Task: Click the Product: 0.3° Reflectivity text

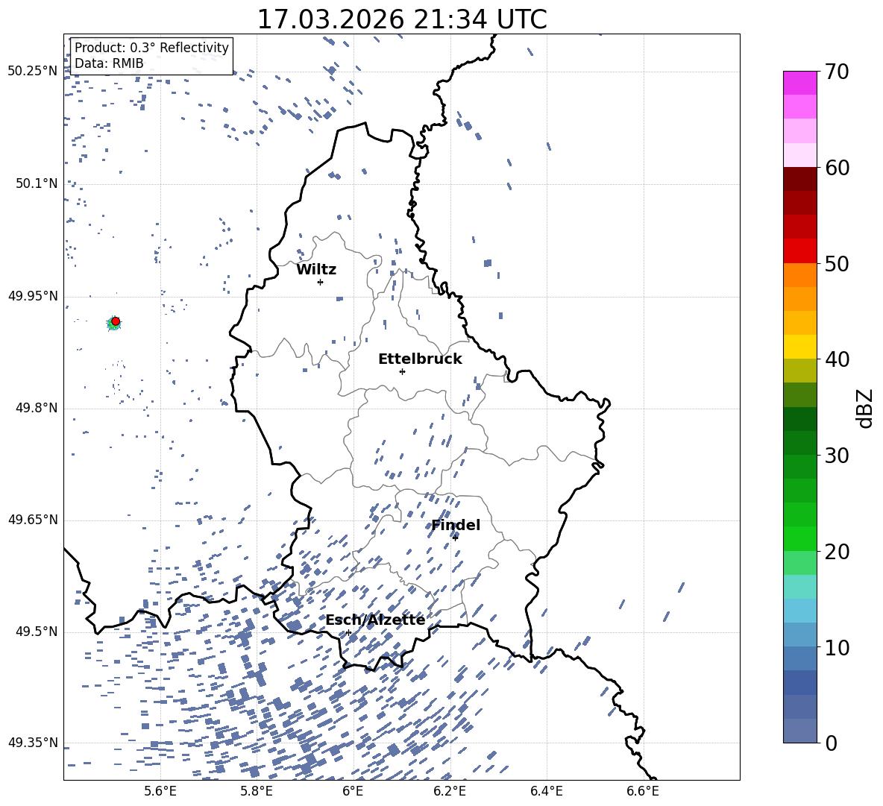Action: (151, 48)
